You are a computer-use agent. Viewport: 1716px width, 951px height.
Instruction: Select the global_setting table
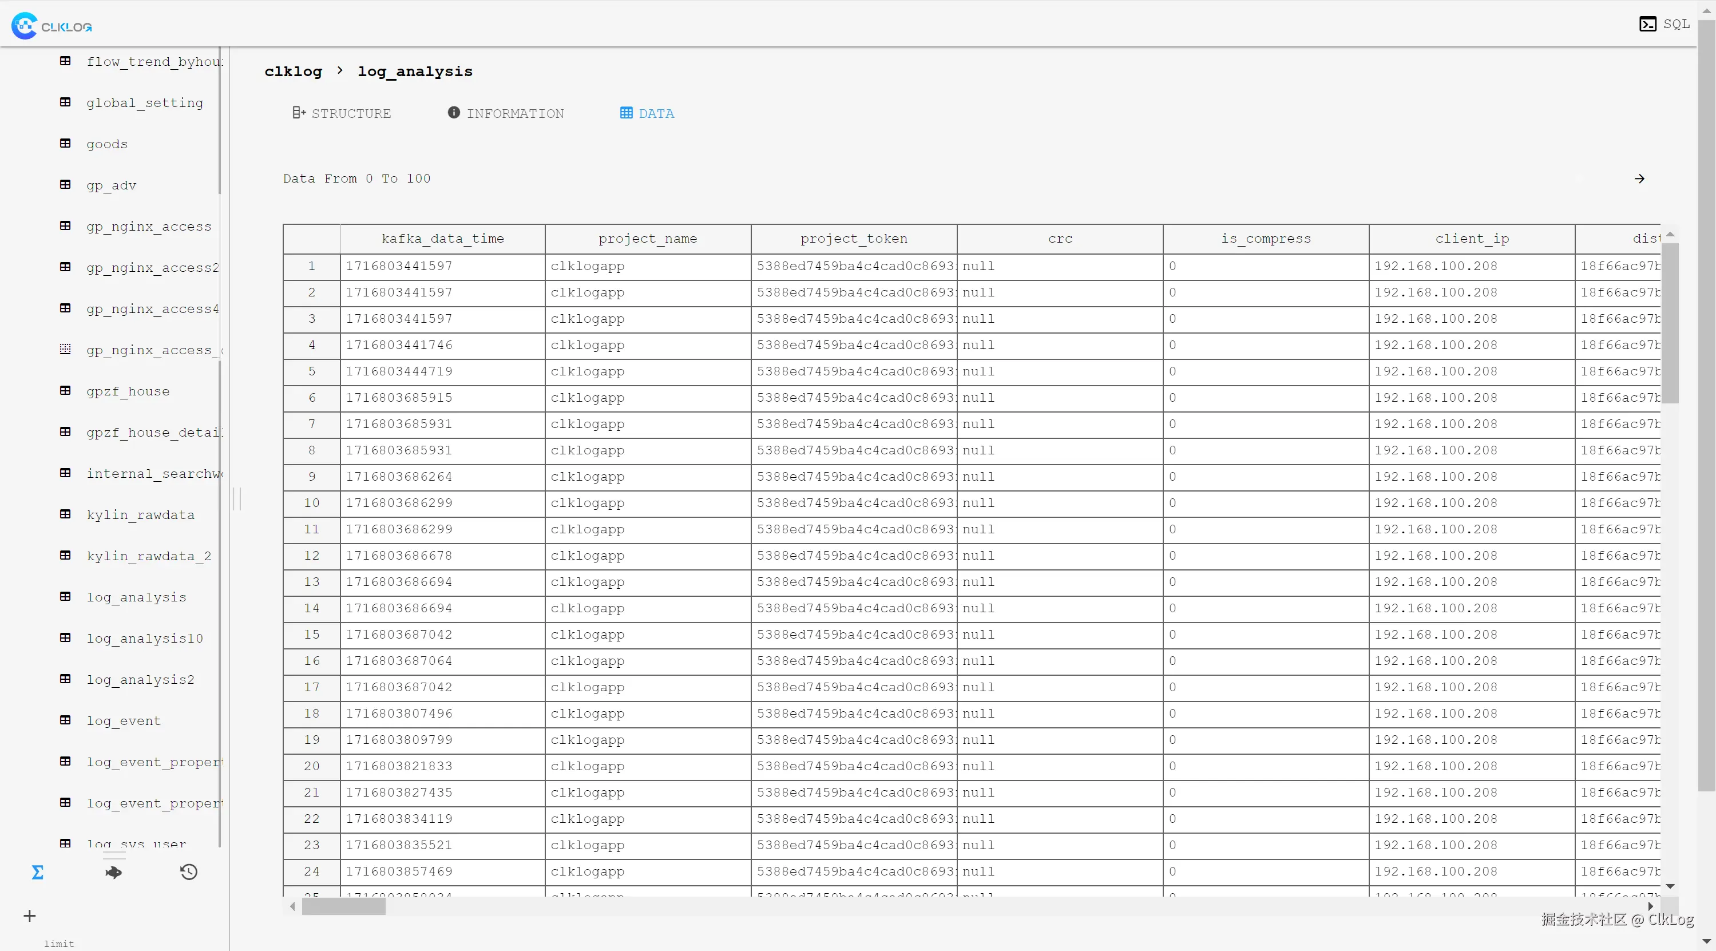pyautogui.click(x=145, y=102)
